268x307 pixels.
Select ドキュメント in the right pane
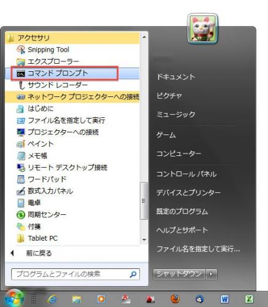coord(176,77)
